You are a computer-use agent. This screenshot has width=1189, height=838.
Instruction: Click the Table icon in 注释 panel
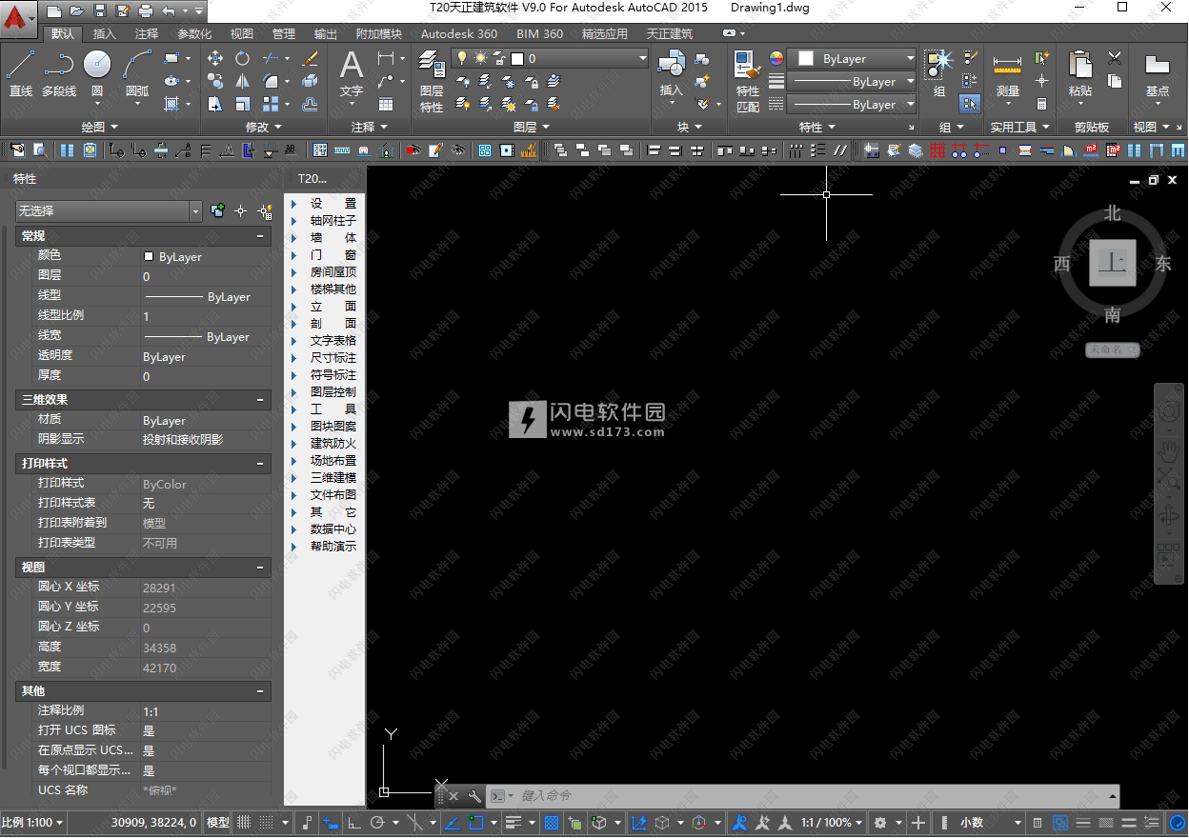386,104
